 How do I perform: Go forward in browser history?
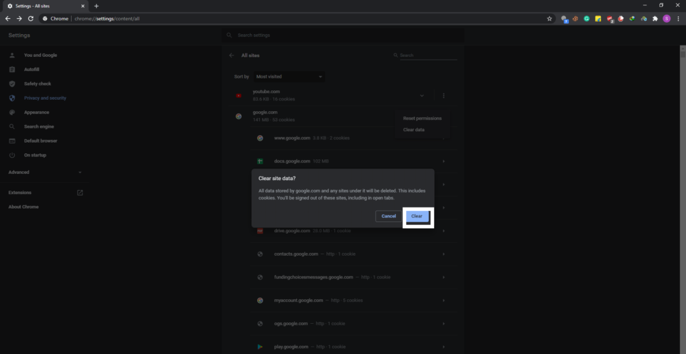(19, 19)
